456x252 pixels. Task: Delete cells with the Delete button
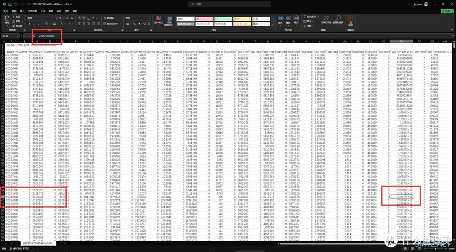288,20
